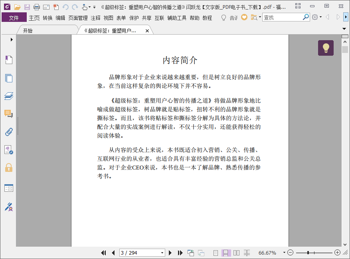Click the folder search icon
This screenshot has width=350, height=259.
pyautogui.click(x=254, y=18)
